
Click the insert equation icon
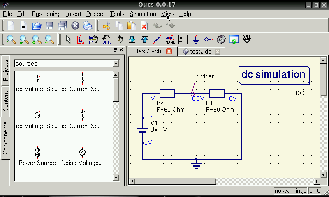pos(183,39)
